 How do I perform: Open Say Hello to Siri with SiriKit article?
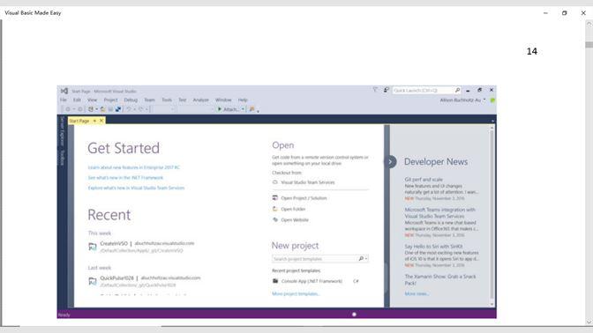tap(433, 246)
